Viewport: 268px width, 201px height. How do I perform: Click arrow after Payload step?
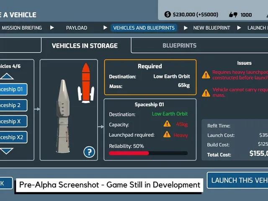[105, 28]
